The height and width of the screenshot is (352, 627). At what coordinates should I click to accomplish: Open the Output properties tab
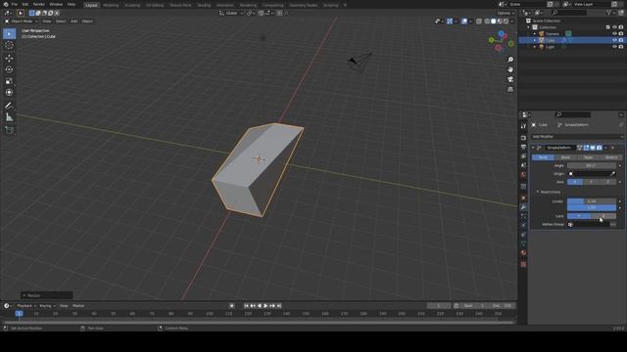coord(523,147)
